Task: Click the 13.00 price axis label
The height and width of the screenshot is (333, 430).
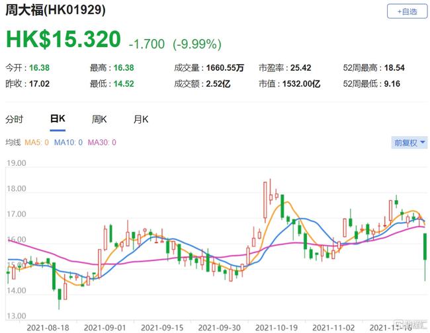Action: click(x=16, y=316)
